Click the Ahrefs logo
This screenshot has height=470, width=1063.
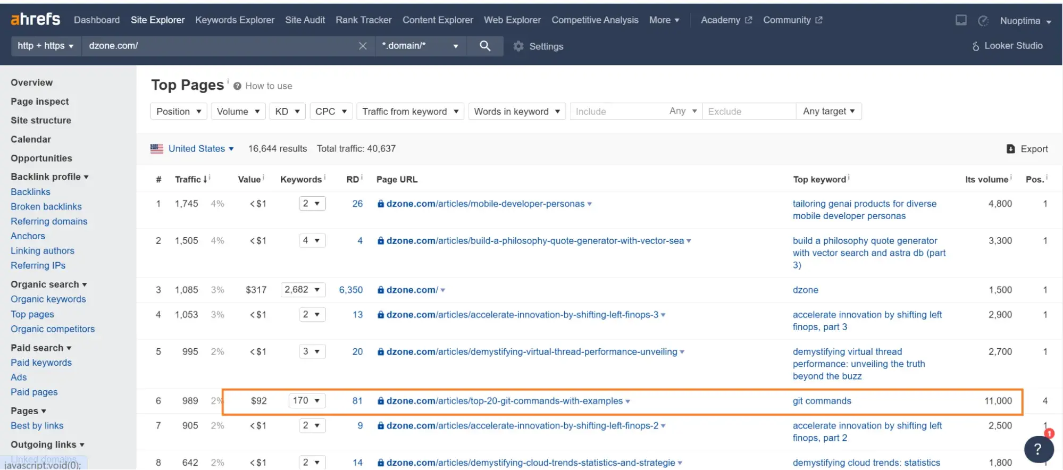click(35, 19)
